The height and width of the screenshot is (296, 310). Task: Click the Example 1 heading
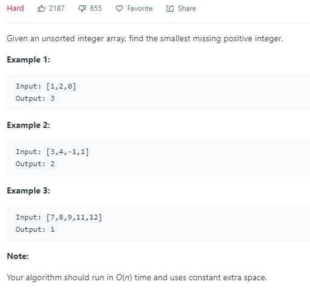click(x=28, y=59)
